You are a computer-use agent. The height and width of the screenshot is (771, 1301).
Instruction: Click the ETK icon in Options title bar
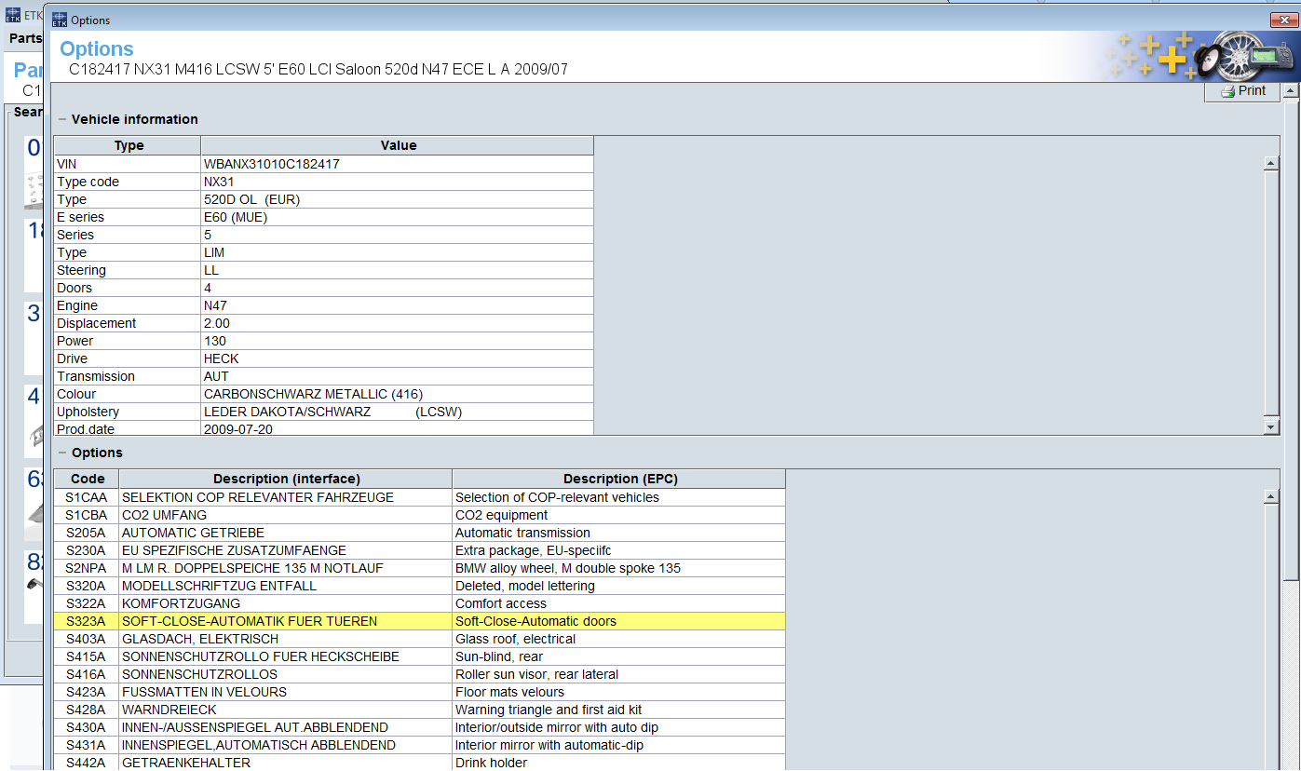(60, 20)
